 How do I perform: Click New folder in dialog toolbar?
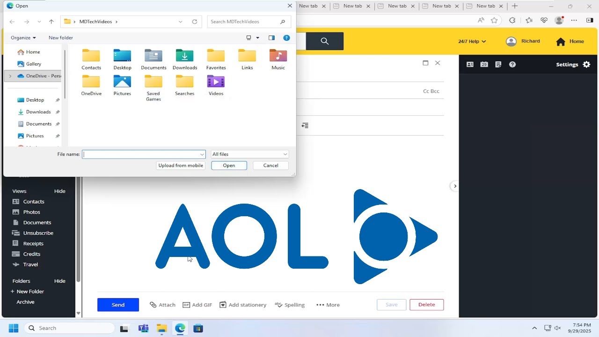pos(61,38)
